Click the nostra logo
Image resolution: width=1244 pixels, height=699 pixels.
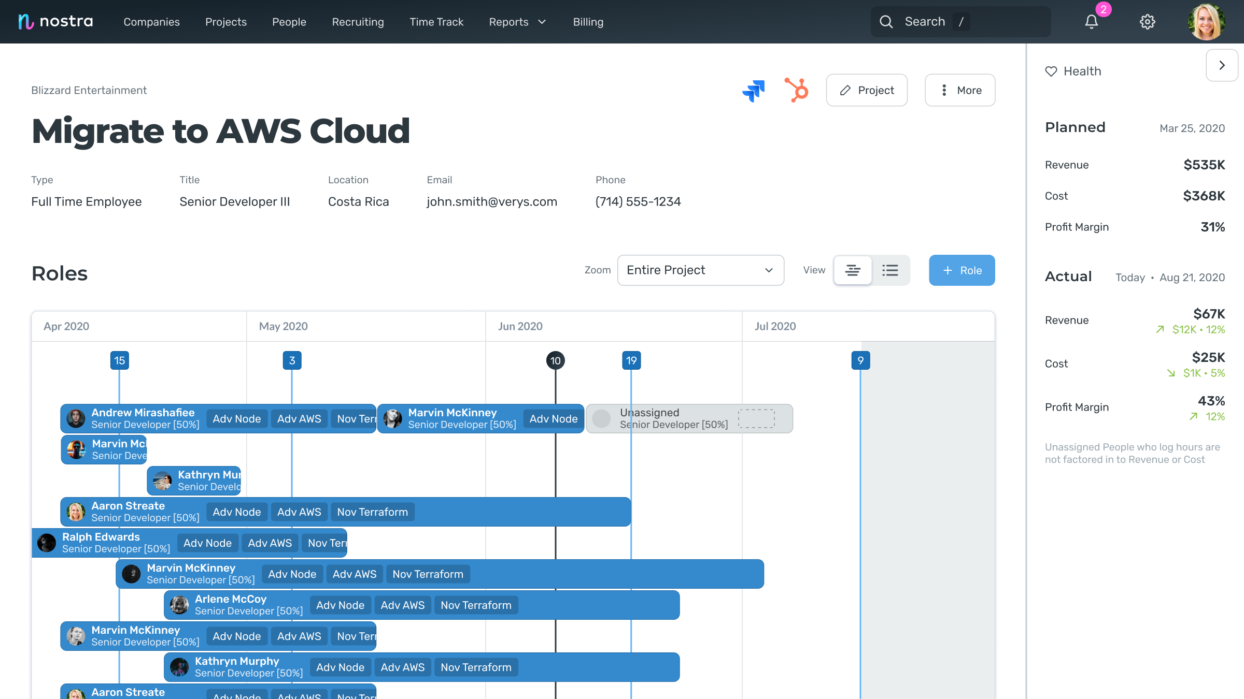pyautogui.click(x=55, y=22)
